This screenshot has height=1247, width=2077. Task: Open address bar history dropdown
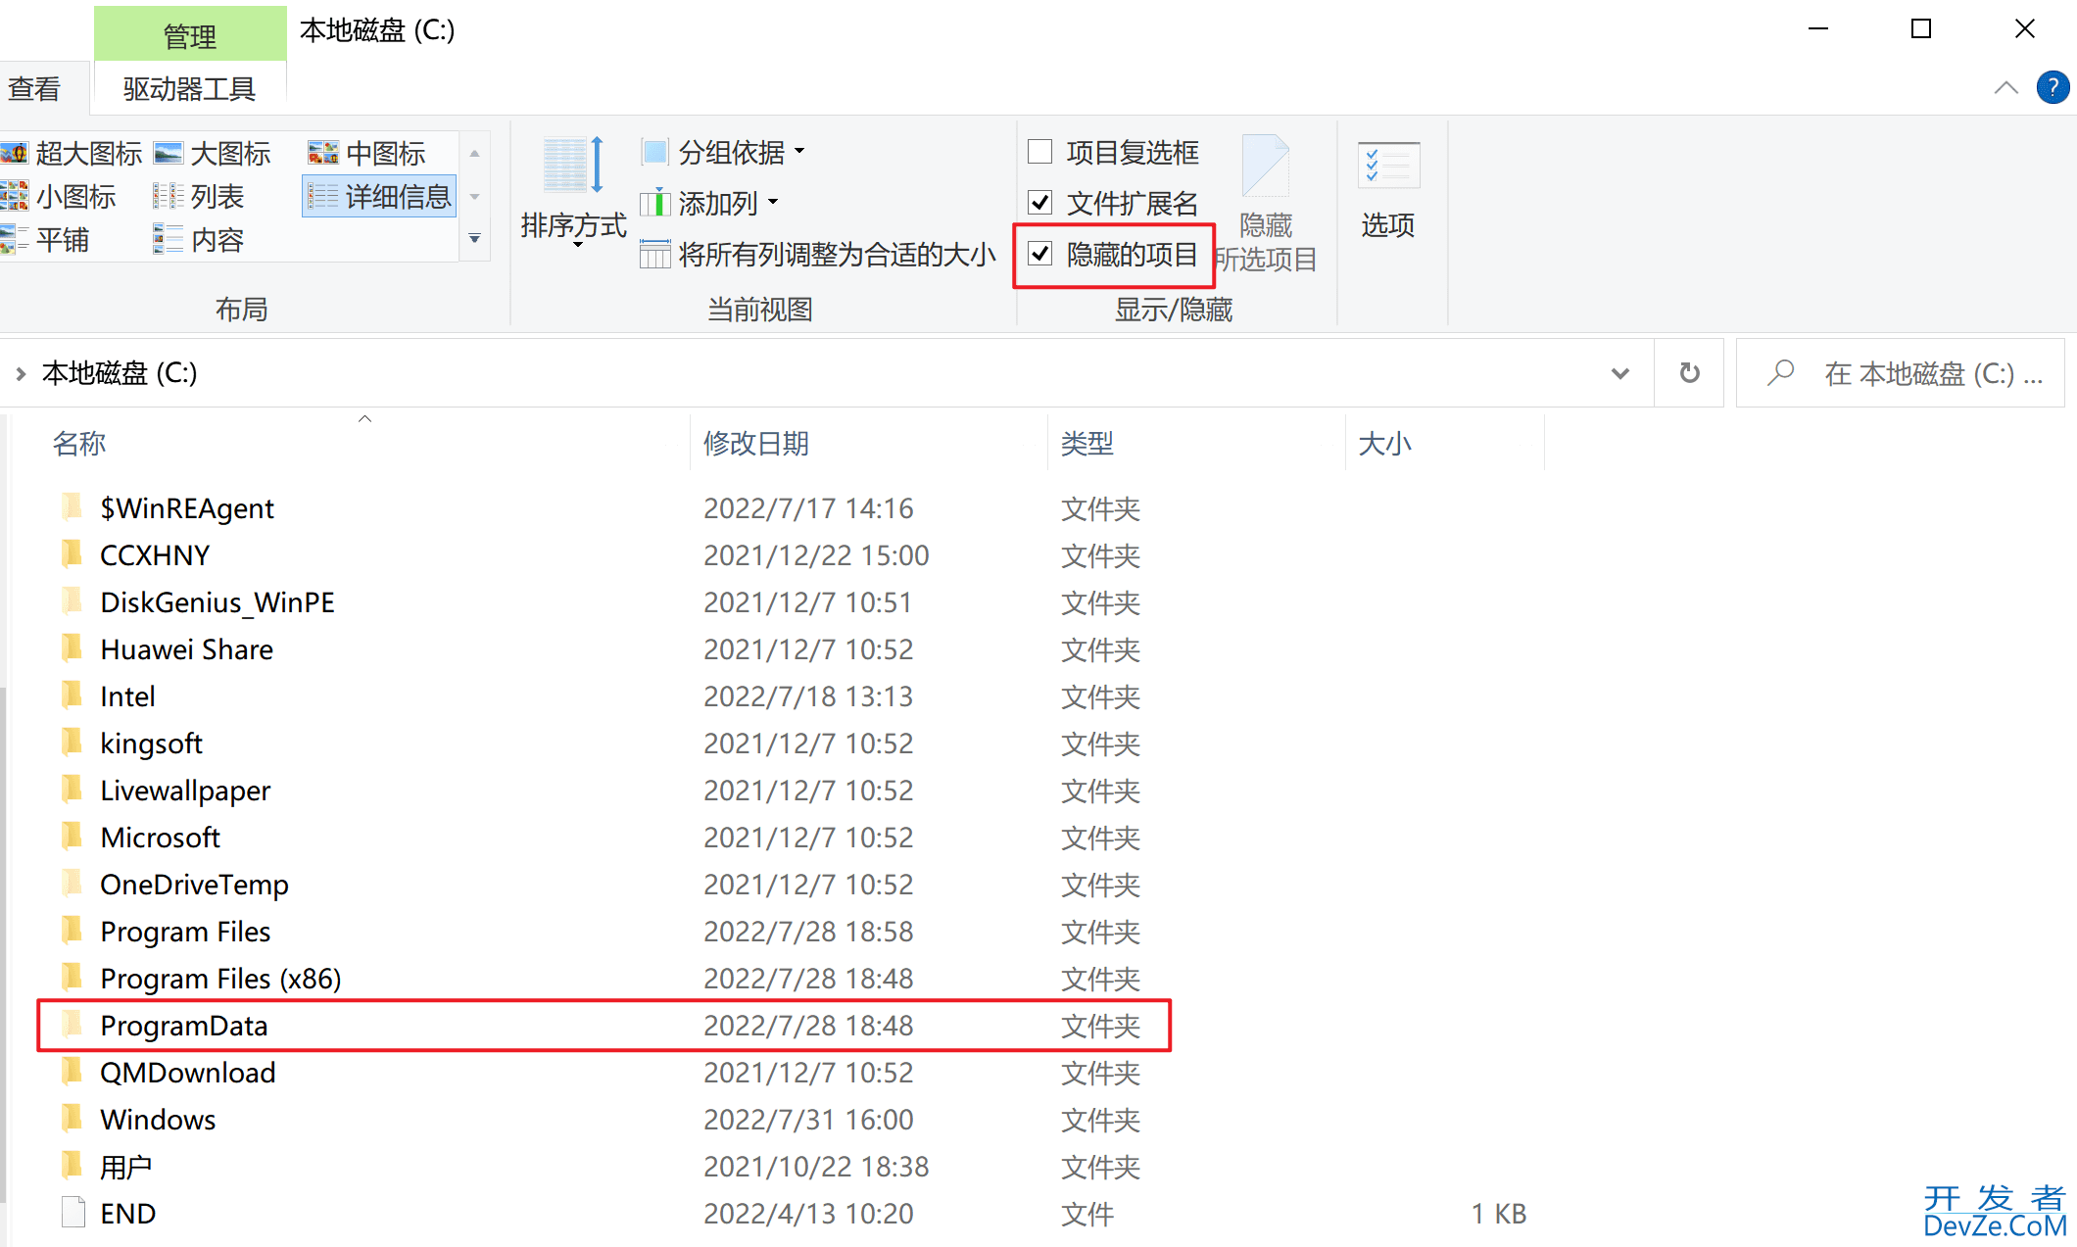1620,373
